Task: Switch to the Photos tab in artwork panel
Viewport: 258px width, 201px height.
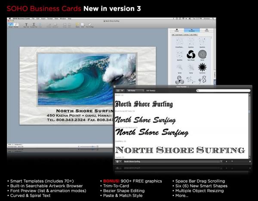Action: 207,30
